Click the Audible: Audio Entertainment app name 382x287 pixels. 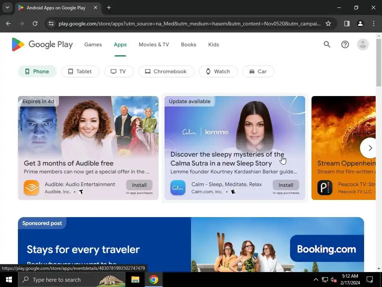(x=80, y=184)
